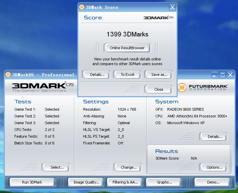Viewport: 238px width, 193px height.
Task: Click the Anti-Aliasing 'None' value
Action: tap(122, 116)
